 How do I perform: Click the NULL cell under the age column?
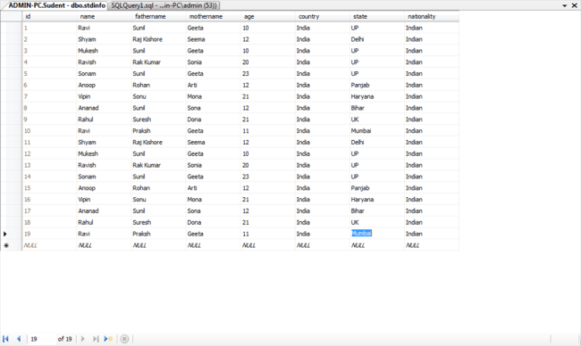[267, 245]
